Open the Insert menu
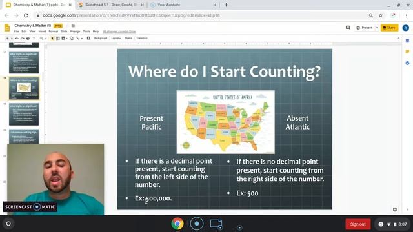 (42, 32)
